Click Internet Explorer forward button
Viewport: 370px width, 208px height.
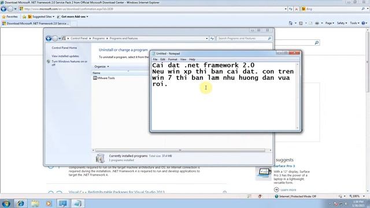coord(10,9)
